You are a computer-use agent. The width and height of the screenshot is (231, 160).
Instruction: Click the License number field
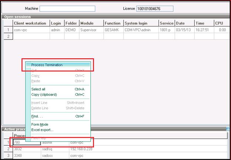(154, 8)
